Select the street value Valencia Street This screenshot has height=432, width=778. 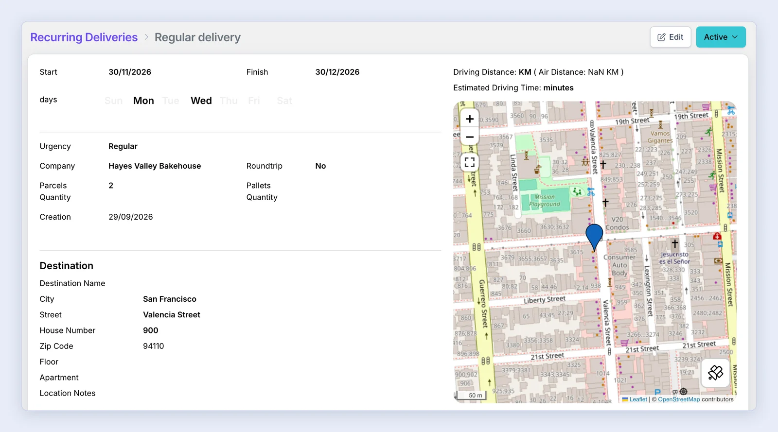click(x=172, y=315)
